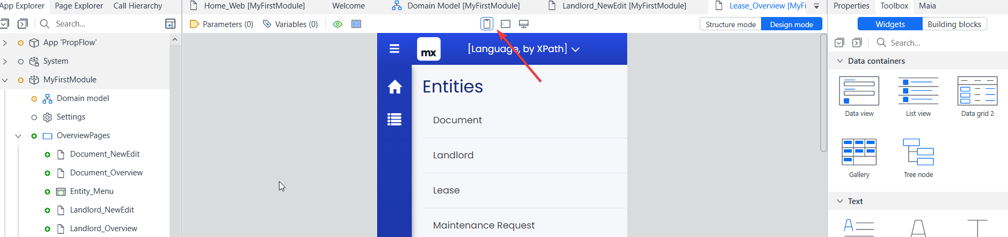Screen dimensions: 1008x237
Task: Open Settings under MyFirstModule
Action: point(71,117)
